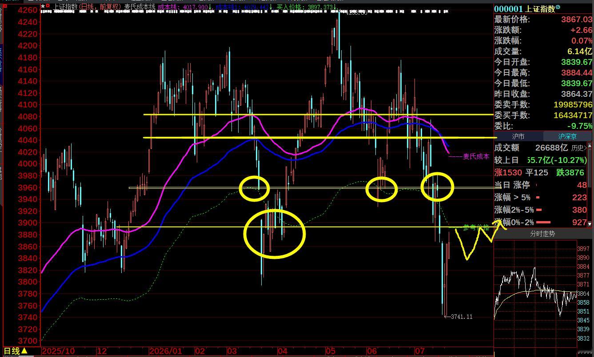Click 昨日收盘 value 3864.37
This screenshot has height=357, width=594.
coord(577,94)
